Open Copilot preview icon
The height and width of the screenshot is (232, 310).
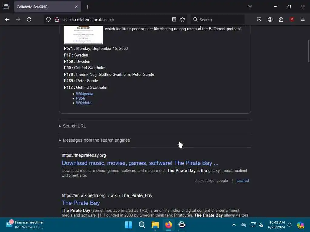(301, 225)
